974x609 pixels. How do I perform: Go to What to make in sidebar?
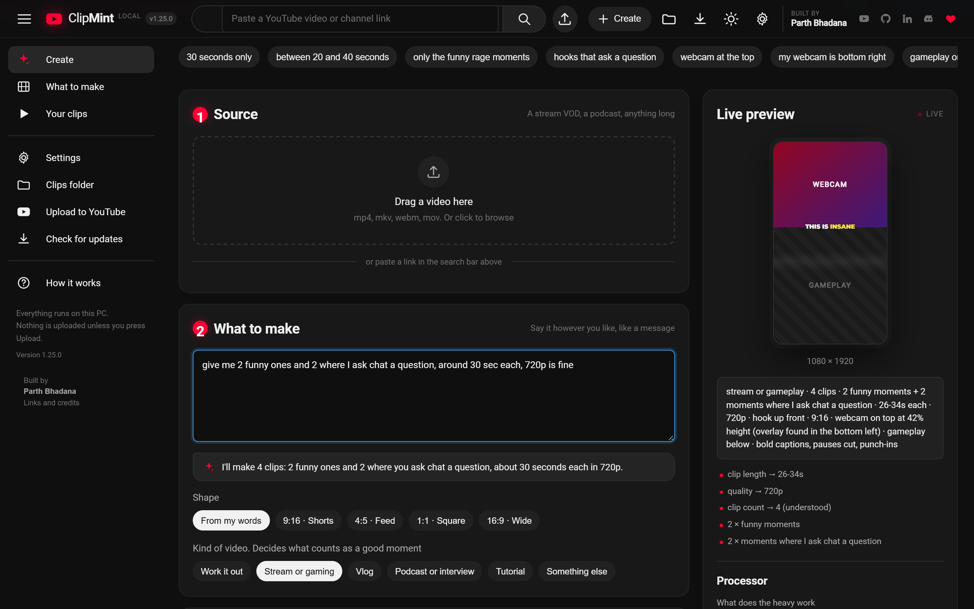click(x=81, y=87)
